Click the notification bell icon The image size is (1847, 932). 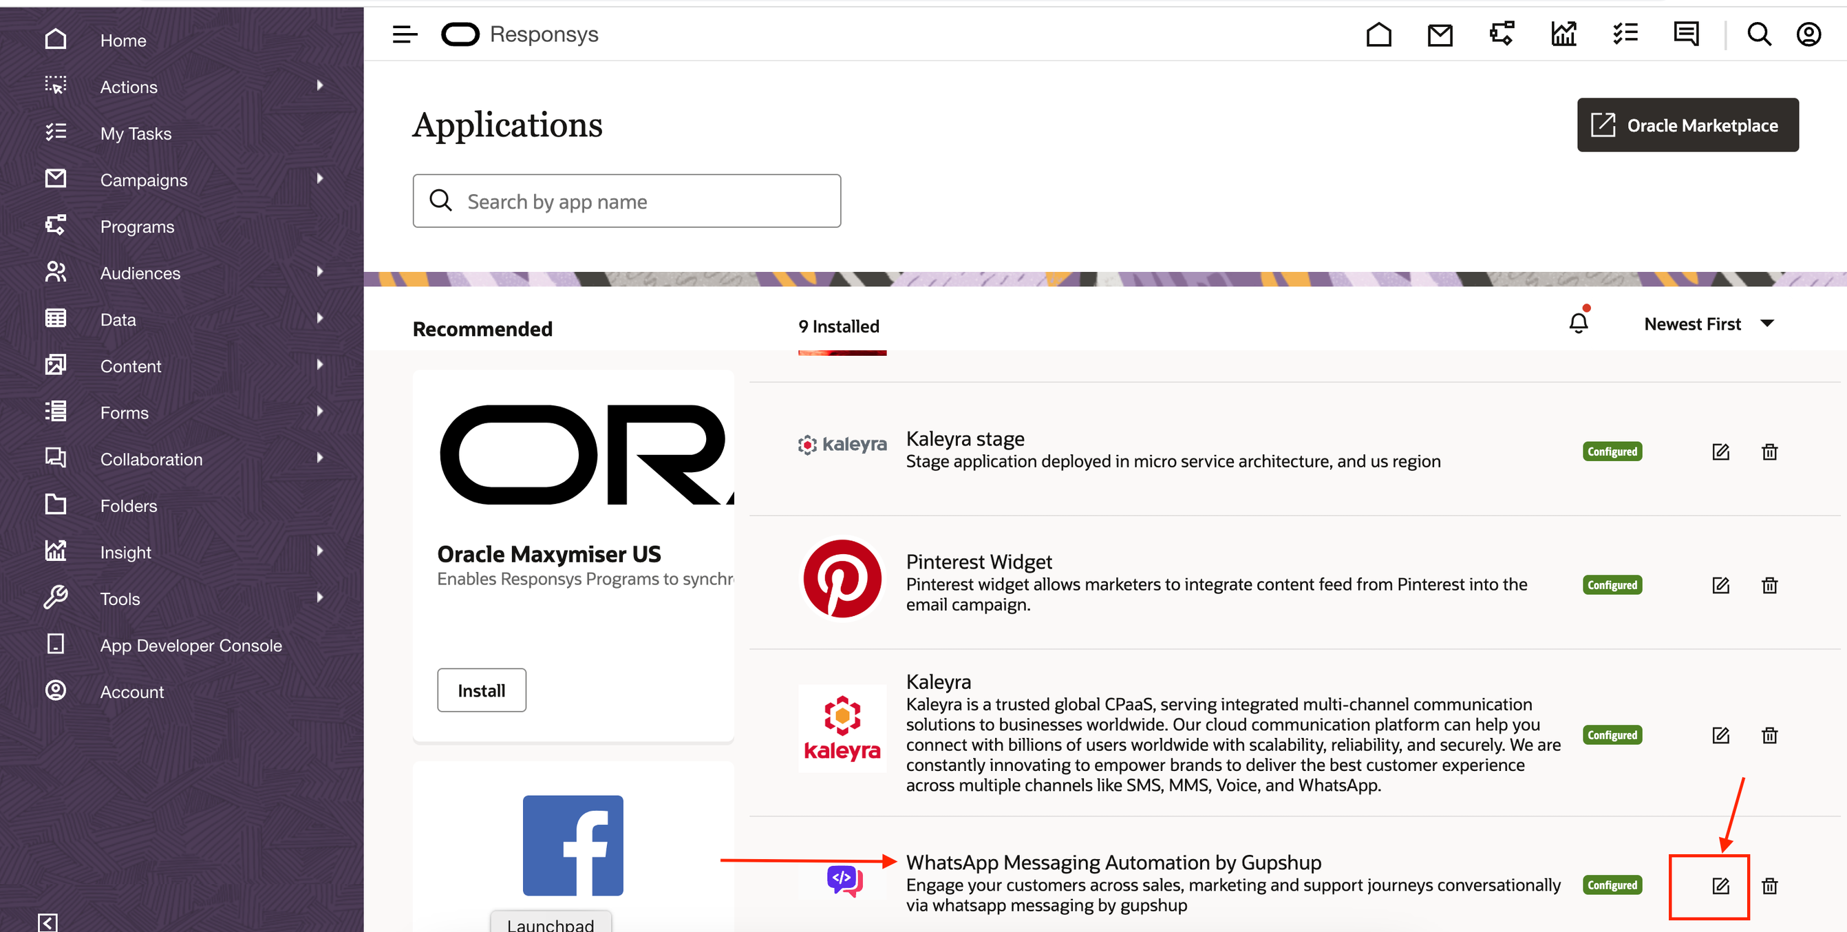coord(1578,324)
